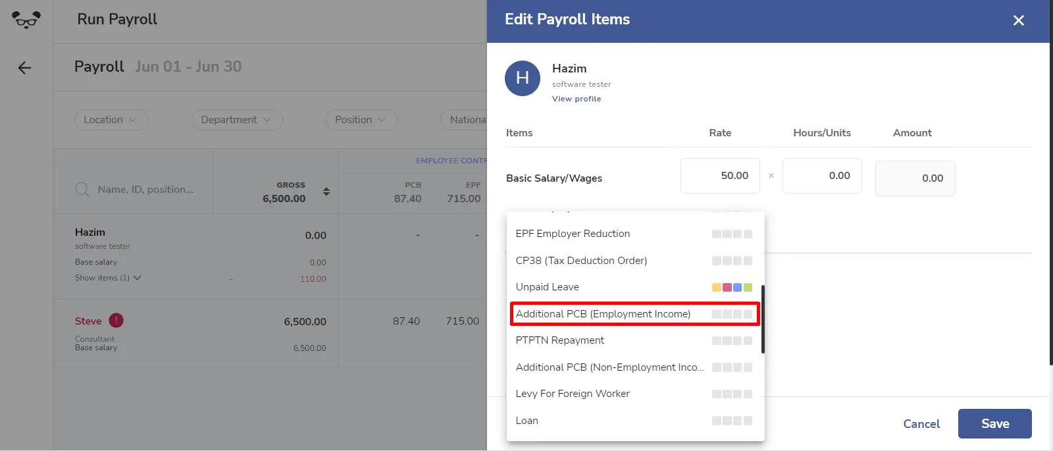Image resolution: width=1053 pixels, height=451 pixels.
Task: Go back using the left arrow icon
Action: [x=24, y=68]
